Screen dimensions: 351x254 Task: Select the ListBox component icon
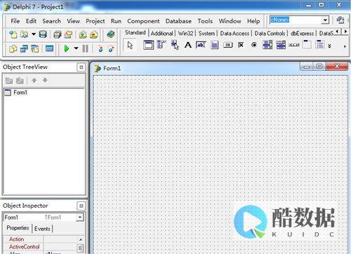click(267, 45)
